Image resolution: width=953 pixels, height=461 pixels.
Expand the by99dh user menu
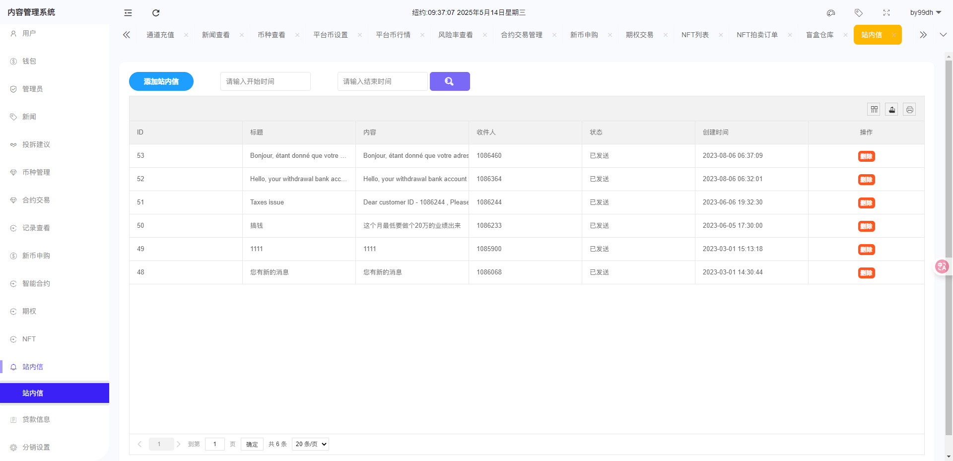click(925, 12)
